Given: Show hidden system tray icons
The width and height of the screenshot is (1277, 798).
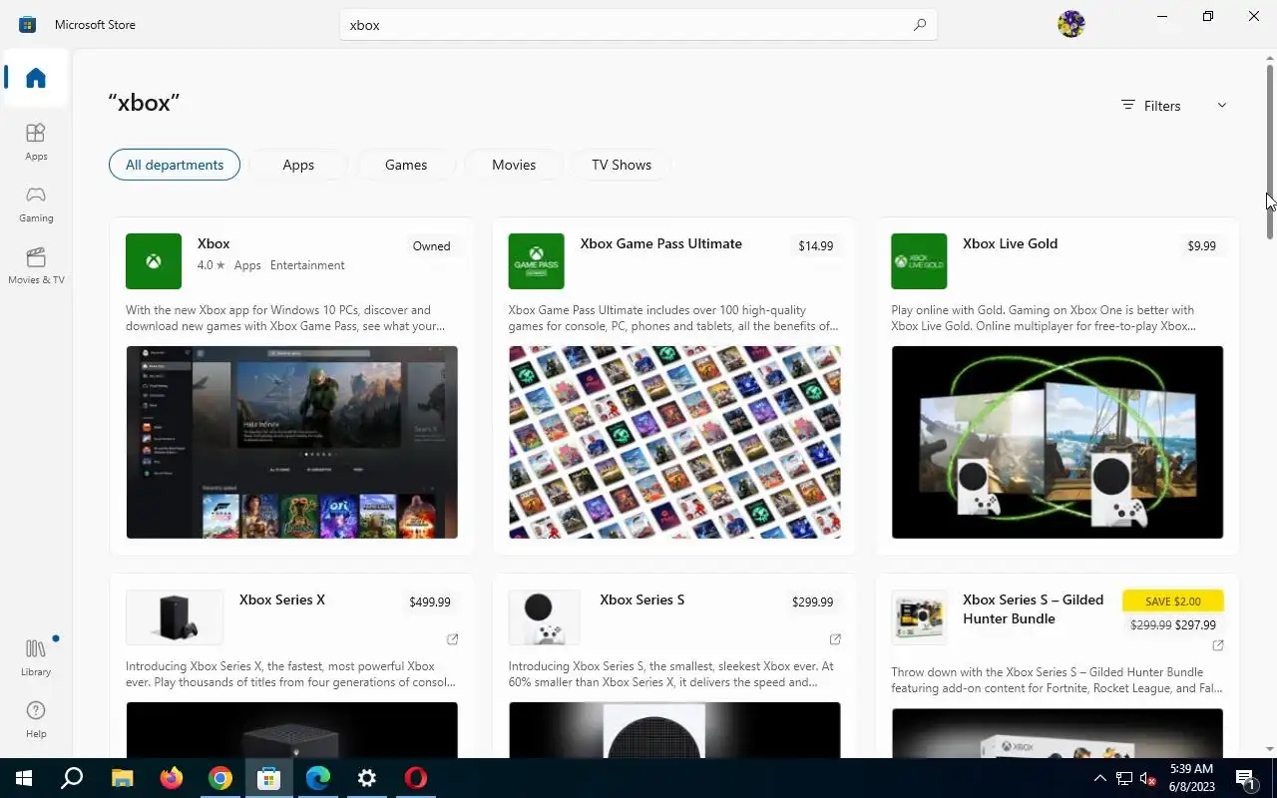Looking at the screenshot, I should [x=1099, y=778].
